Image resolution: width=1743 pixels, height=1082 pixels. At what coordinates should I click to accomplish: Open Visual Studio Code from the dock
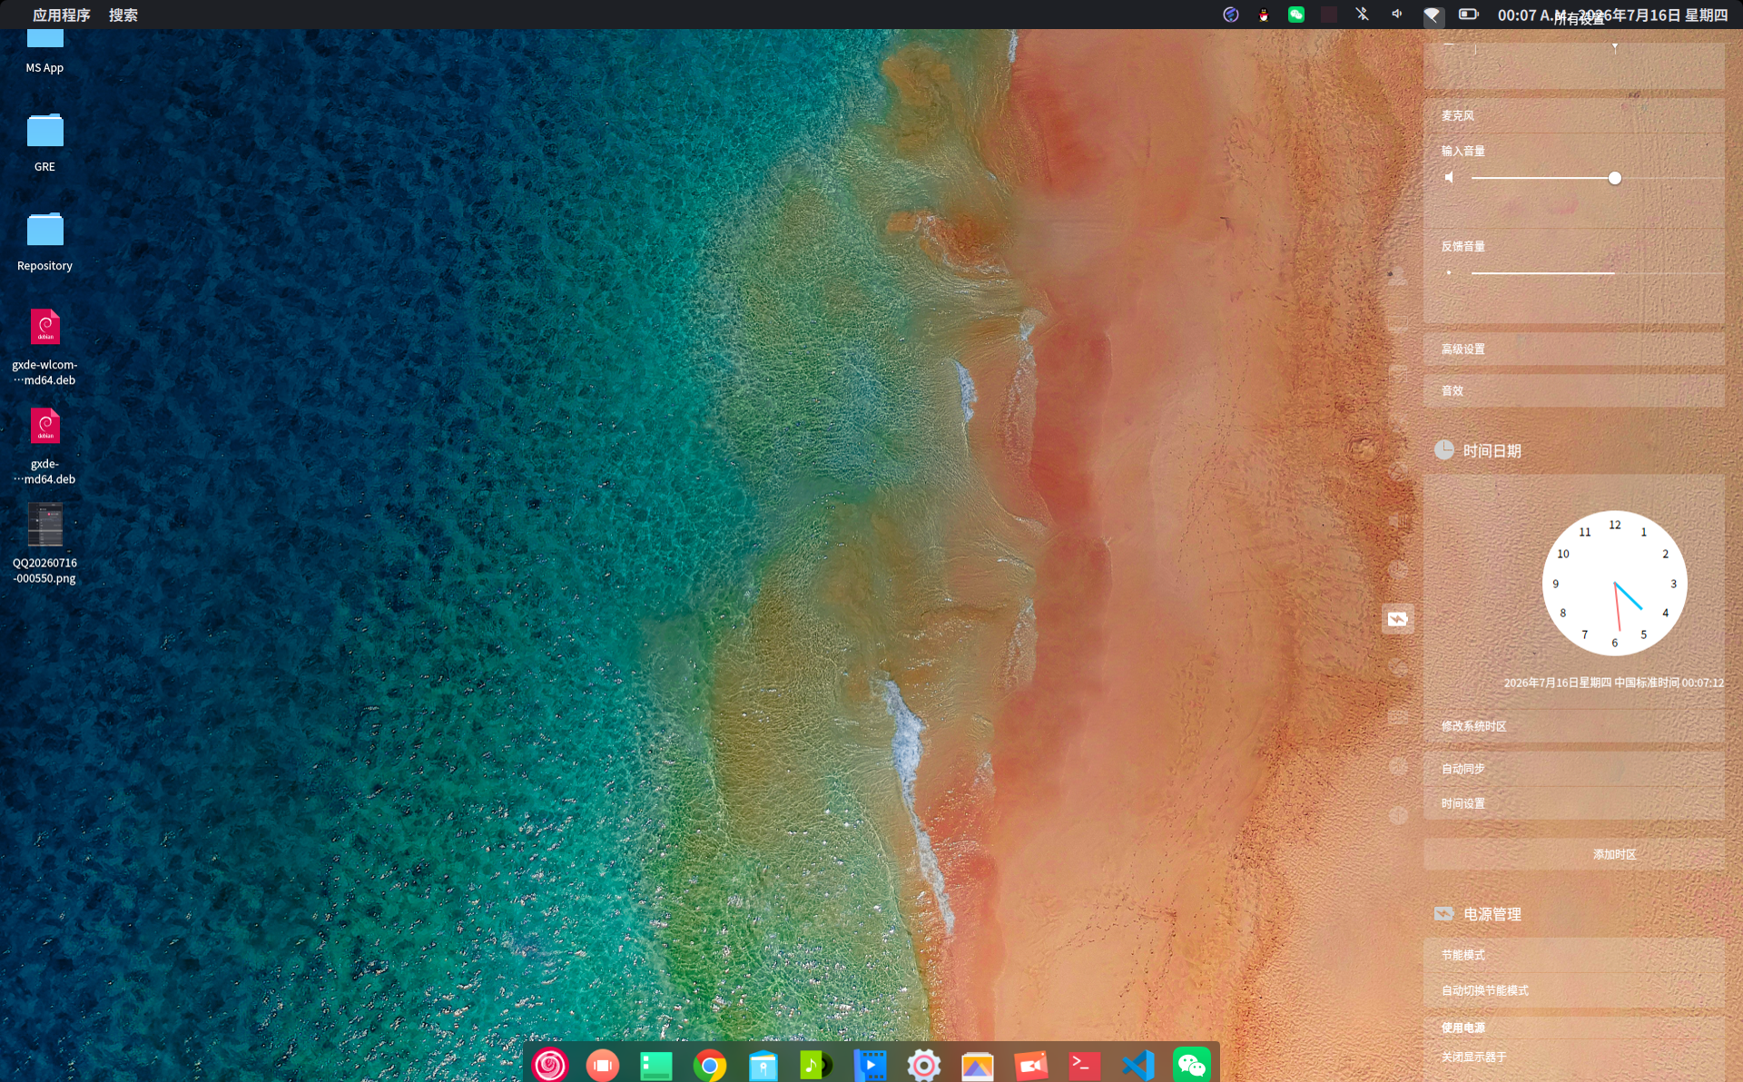point(1137,1065)
